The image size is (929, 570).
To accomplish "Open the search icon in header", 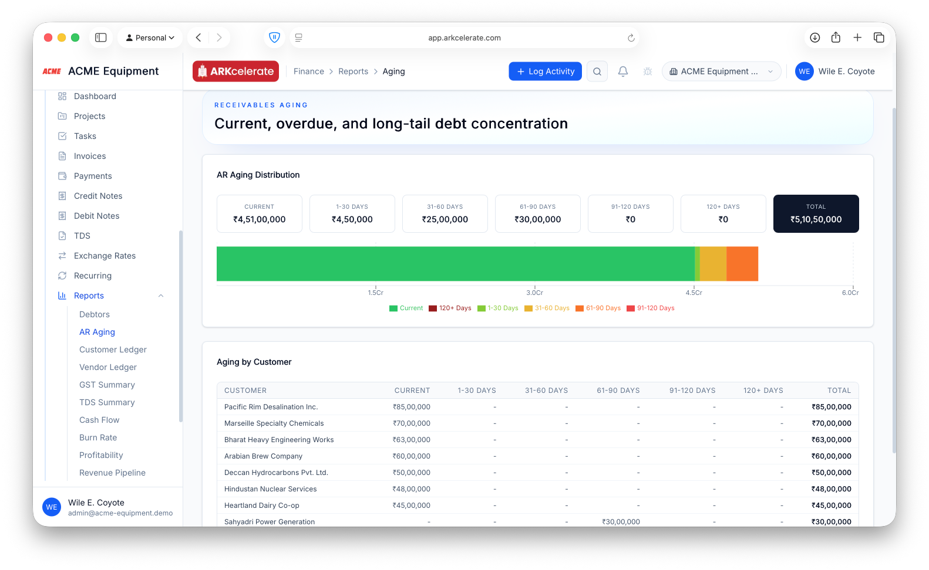I will [597, 72].
